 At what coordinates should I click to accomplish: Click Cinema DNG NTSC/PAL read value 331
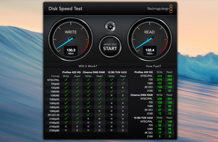(x=169, y=99)
